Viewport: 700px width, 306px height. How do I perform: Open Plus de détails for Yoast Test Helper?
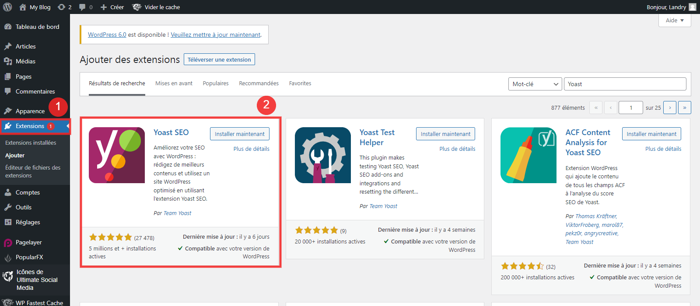(x=457, y=149)
